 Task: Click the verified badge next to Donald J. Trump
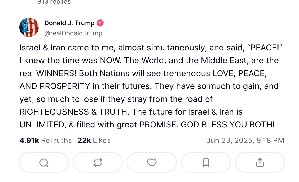(100, 23)
